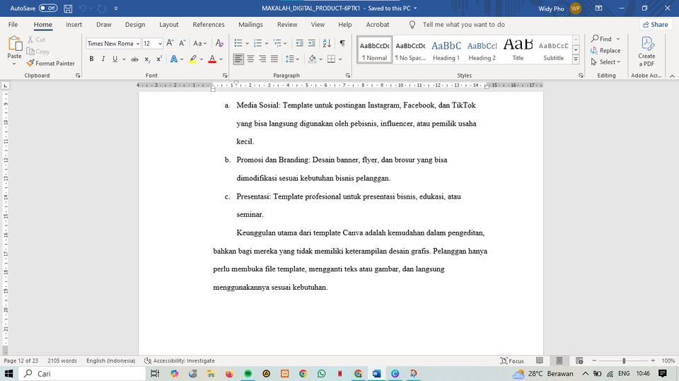Screen dimensions: 679x381
Task: Toggle Bold formatting
Action: pyautogui.click(x=91, y=59)
